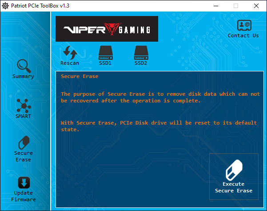Minimize the Patriot PCIe ToolBox window

click(x=215, y=6)
